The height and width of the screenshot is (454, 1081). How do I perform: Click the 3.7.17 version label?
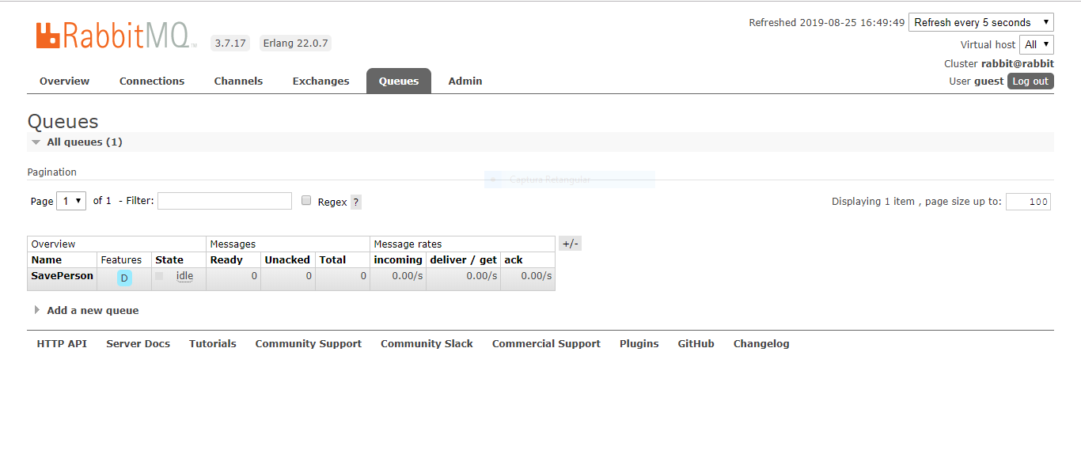(230, 44)
